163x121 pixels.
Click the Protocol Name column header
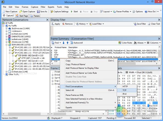(60, 47)
